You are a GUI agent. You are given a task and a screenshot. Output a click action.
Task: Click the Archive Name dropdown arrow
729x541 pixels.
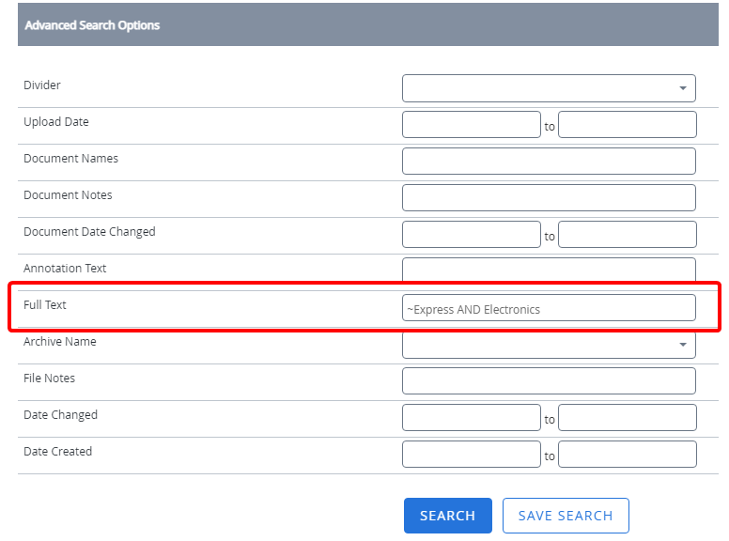tap(683, 346)
